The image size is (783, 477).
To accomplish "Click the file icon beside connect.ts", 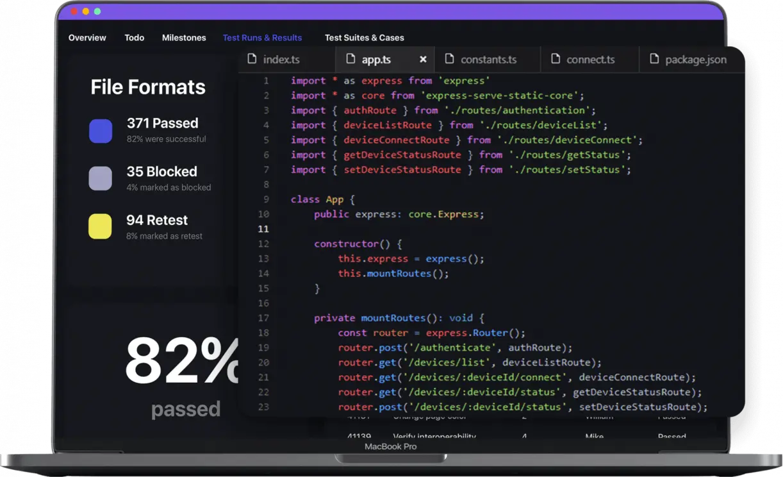I will pyautogui.click(x=555, y=59).
